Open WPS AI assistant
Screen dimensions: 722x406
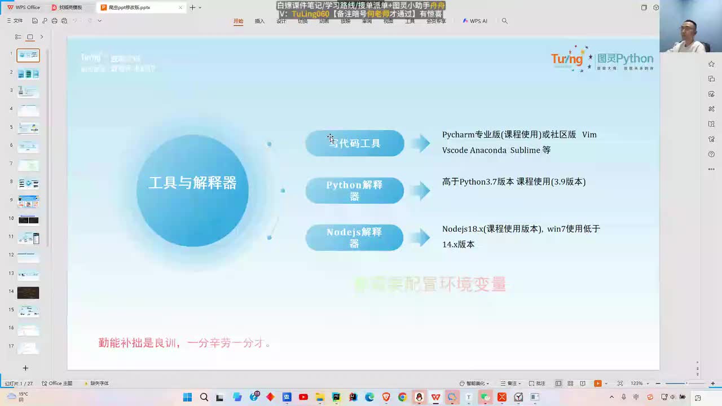pyautogui.click(x=475, y=21)
